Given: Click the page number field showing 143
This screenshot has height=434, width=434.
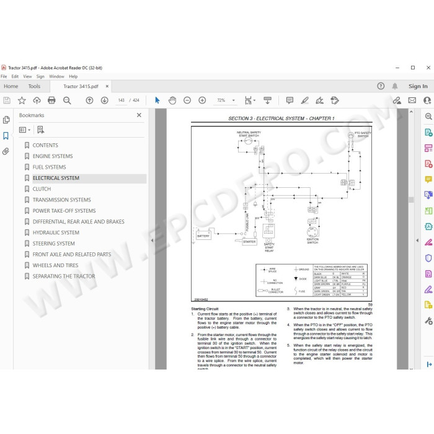Looking at the screenshot, I should click(x=122, y=100).
